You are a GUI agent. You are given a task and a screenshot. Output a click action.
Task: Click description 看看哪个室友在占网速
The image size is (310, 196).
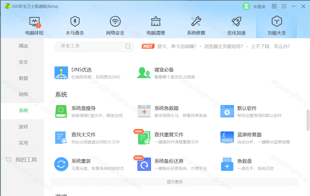pos(175,77)
